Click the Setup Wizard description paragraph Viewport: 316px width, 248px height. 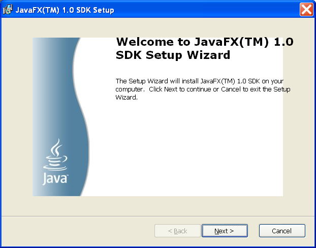pyautogui.click(x=203, y=89)
